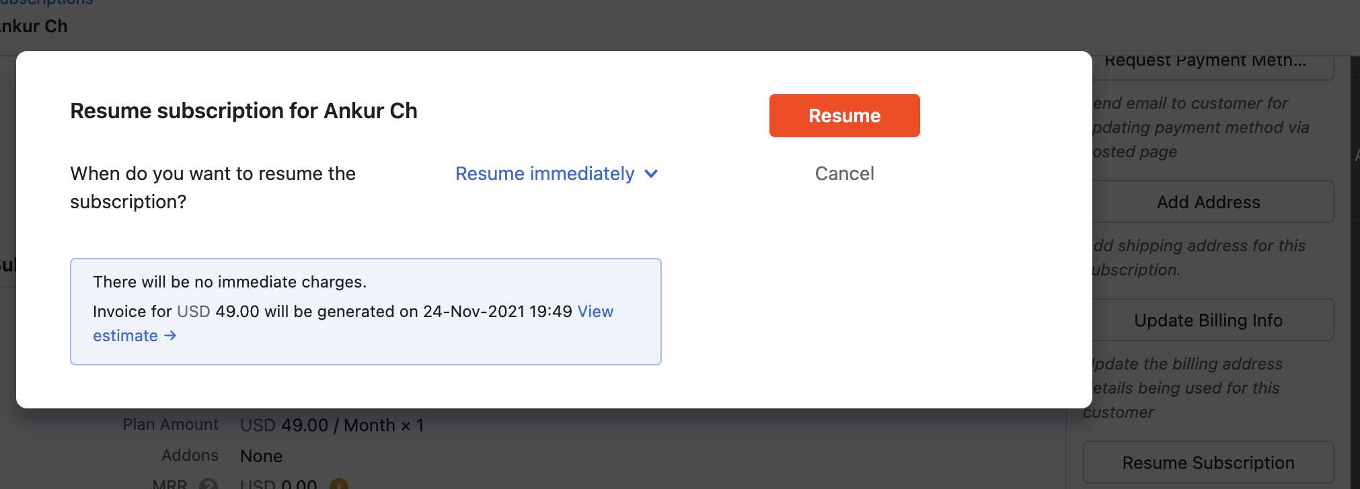The height and width of the screenshot is (489, 1360).
Task: Click the chevron beside Resume immediately
Action: 651,174
